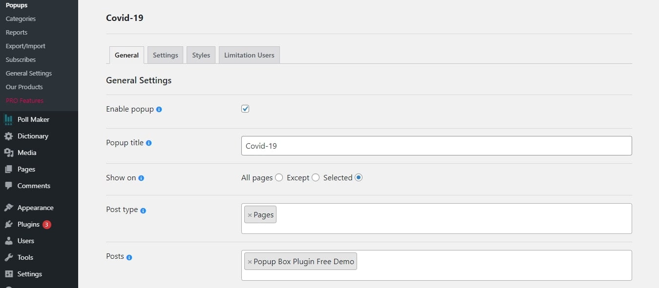Open the Posts selection box
The image size is (659, 288).
(436, 265)
